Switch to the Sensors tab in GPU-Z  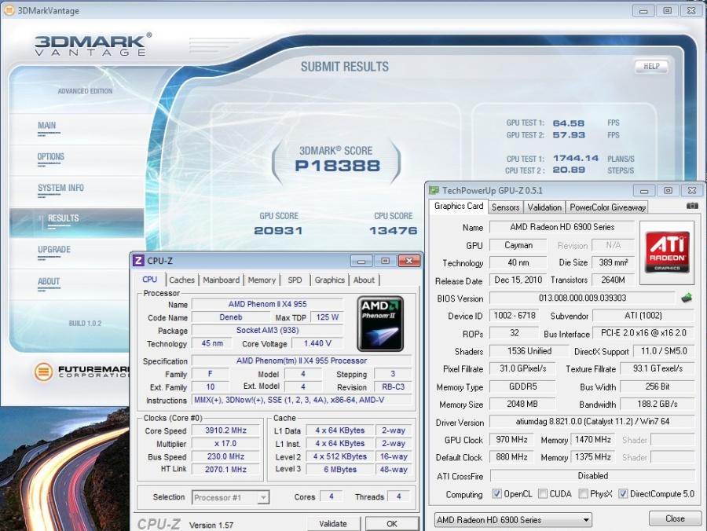point(505,207)
